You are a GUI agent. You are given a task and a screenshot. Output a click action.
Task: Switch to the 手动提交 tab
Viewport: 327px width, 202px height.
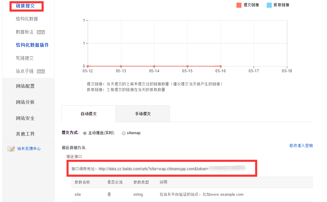(143, 114)
